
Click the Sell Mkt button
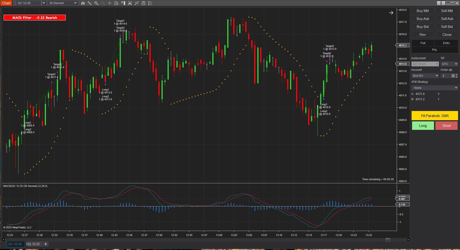coord(447,11)
